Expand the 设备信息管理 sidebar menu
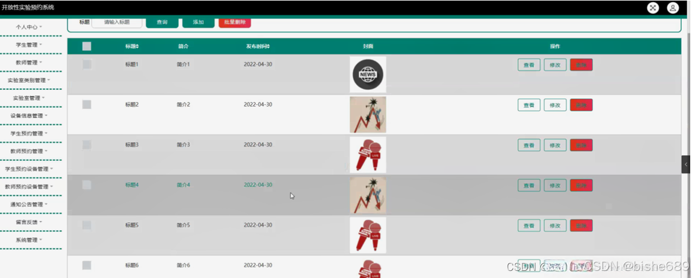Viewport: 692px width, 278px height. click(x=29, y=115)
